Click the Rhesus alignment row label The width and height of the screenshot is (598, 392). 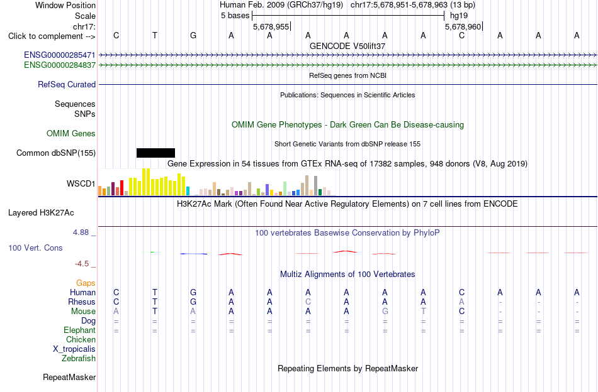[82, 302]
